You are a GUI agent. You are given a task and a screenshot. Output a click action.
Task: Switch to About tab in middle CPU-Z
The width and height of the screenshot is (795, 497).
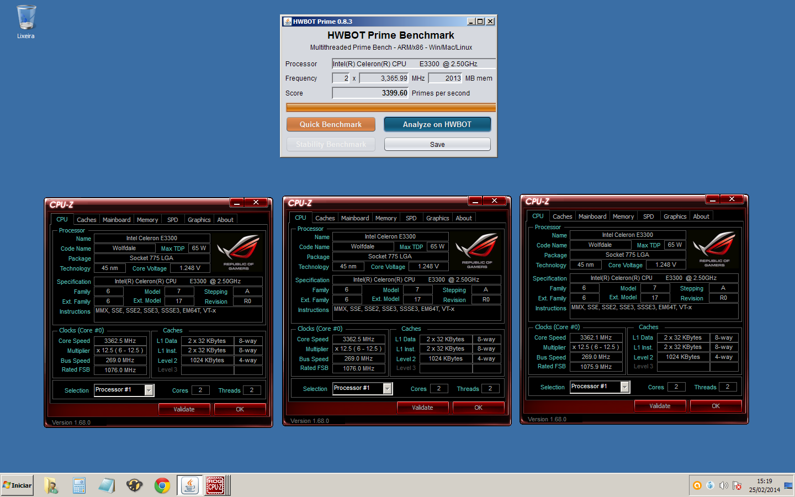(x=464, y=218)
